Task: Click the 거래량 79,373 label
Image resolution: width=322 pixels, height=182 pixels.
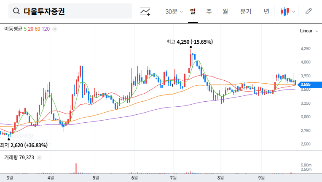Action: point(19,158)
